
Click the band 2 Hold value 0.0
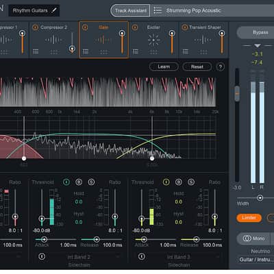click(79, 202)
